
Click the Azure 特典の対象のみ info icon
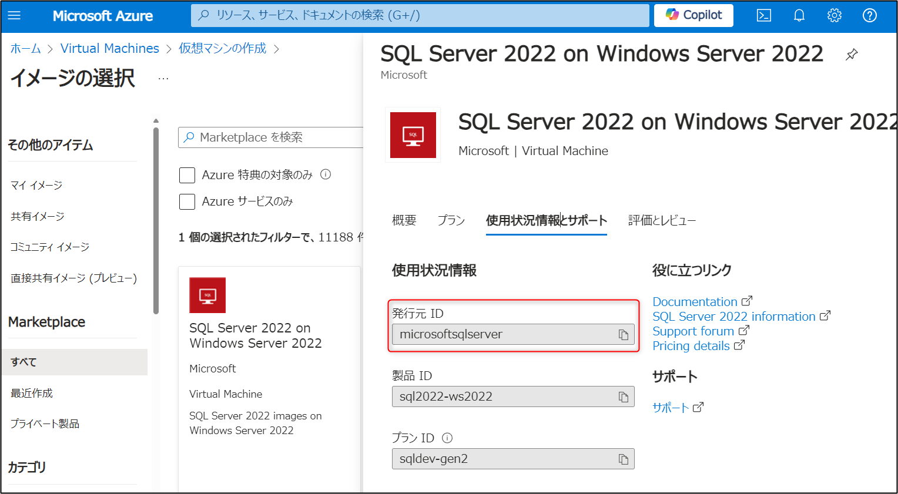pos(326,174)
